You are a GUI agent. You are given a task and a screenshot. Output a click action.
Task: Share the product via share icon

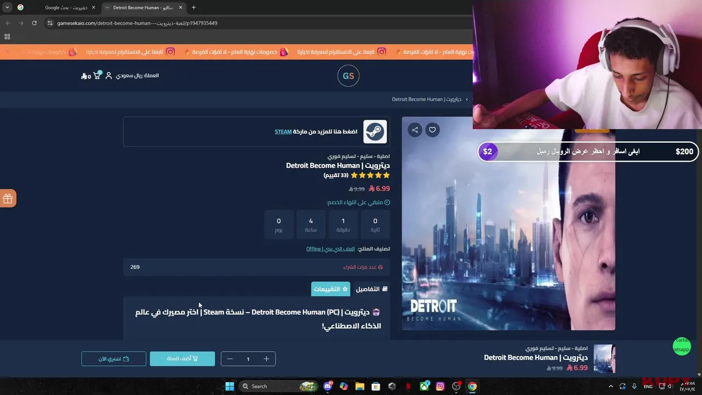tap(415, 130)
